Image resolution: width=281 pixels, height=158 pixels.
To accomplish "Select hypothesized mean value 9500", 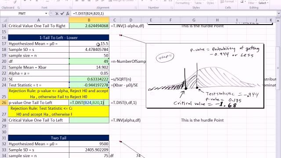I will tap(89, 144).
